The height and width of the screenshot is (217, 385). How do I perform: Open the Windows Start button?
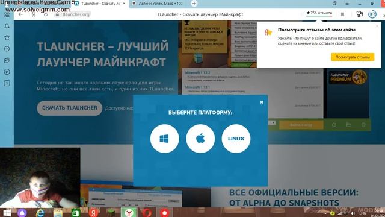[7, 213]
